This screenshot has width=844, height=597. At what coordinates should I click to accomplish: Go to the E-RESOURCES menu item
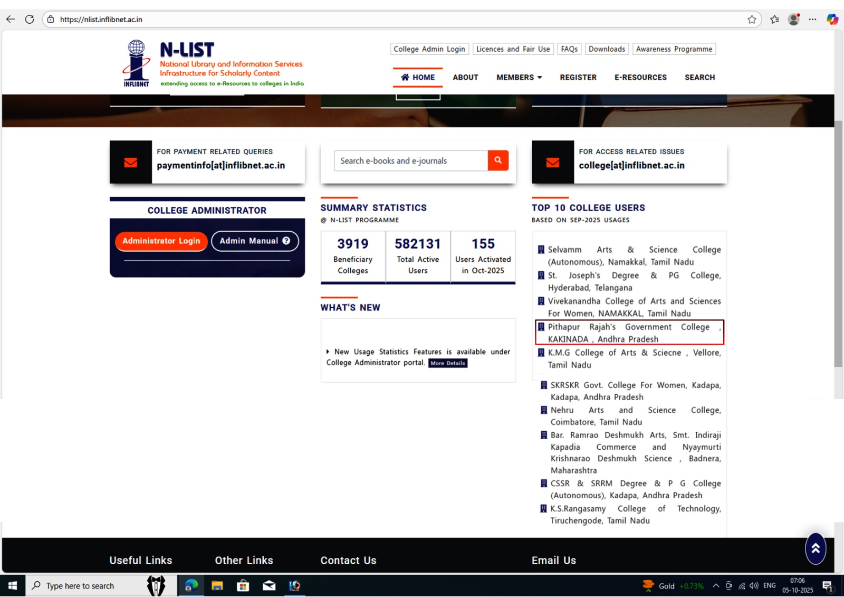point(640,78)
